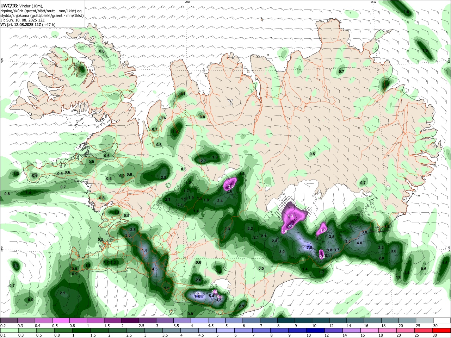Pick the snow scale swatch starting at 14
This screenshot has width=451, height=338.
click(356, 320)
